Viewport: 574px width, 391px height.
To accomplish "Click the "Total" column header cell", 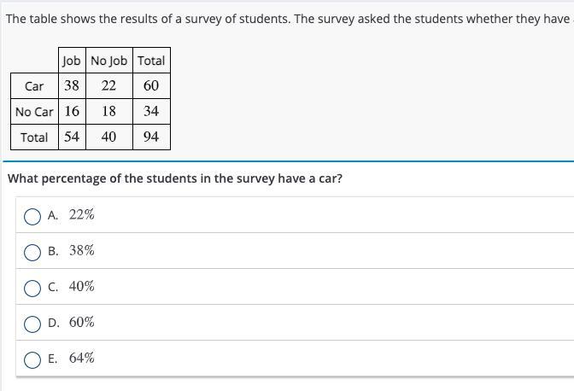I will pos(151,61).
